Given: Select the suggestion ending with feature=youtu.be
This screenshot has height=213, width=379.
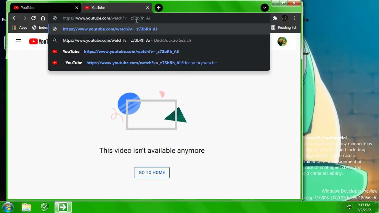Looking at the screenshot, I should [x=159, y=63].
